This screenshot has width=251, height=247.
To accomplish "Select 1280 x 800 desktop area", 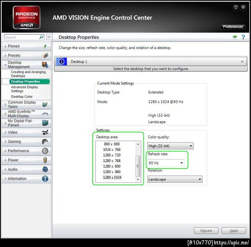I will pyautogui.click(x=112, y=166).
